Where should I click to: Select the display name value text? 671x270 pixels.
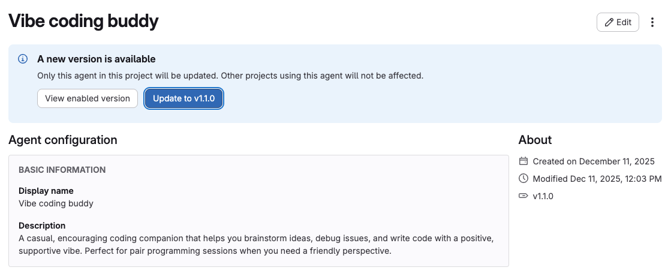56,203
